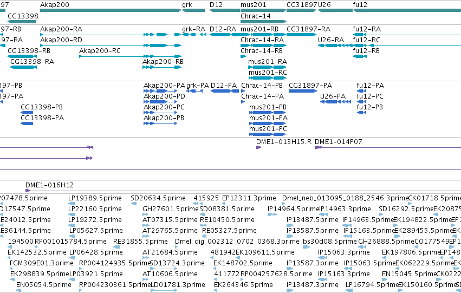461x293 pixels.
Task: Select transcript Akap200-RA
Action: 111,35
